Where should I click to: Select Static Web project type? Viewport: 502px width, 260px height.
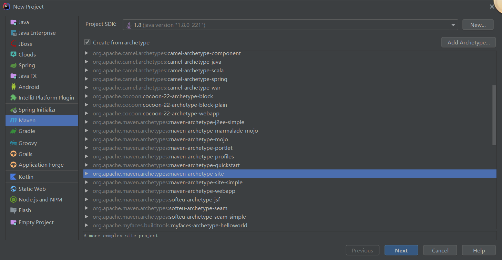42,189
